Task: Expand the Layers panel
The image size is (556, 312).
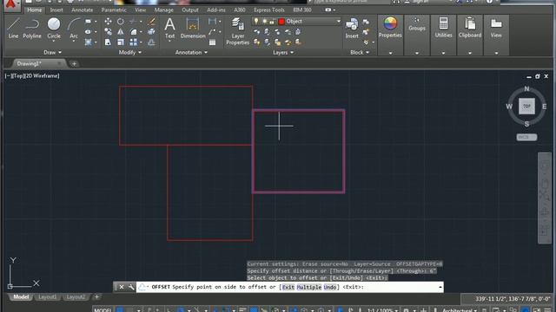Action: coord(283,52)
